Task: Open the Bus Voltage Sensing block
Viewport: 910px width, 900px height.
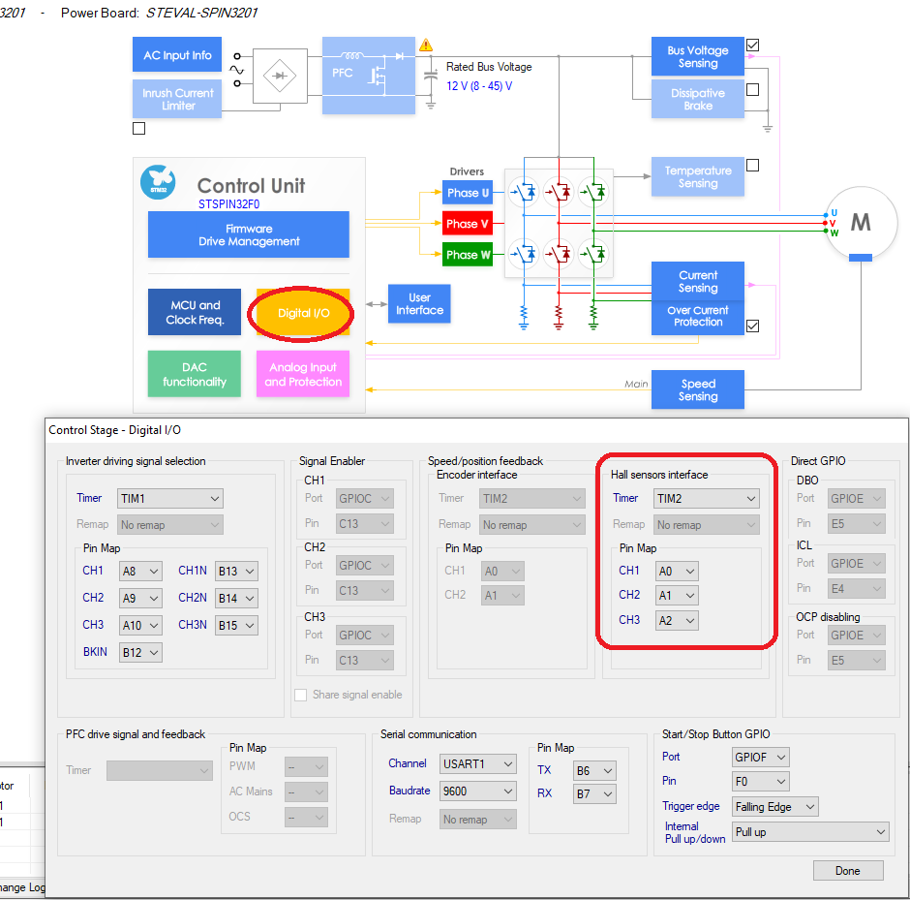Action: pyautogui.click(x=698, y=56)
